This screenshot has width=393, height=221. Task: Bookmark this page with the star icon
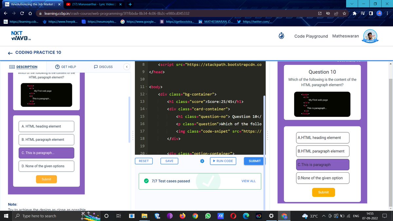pyautogui.click(x=344, y=13)
